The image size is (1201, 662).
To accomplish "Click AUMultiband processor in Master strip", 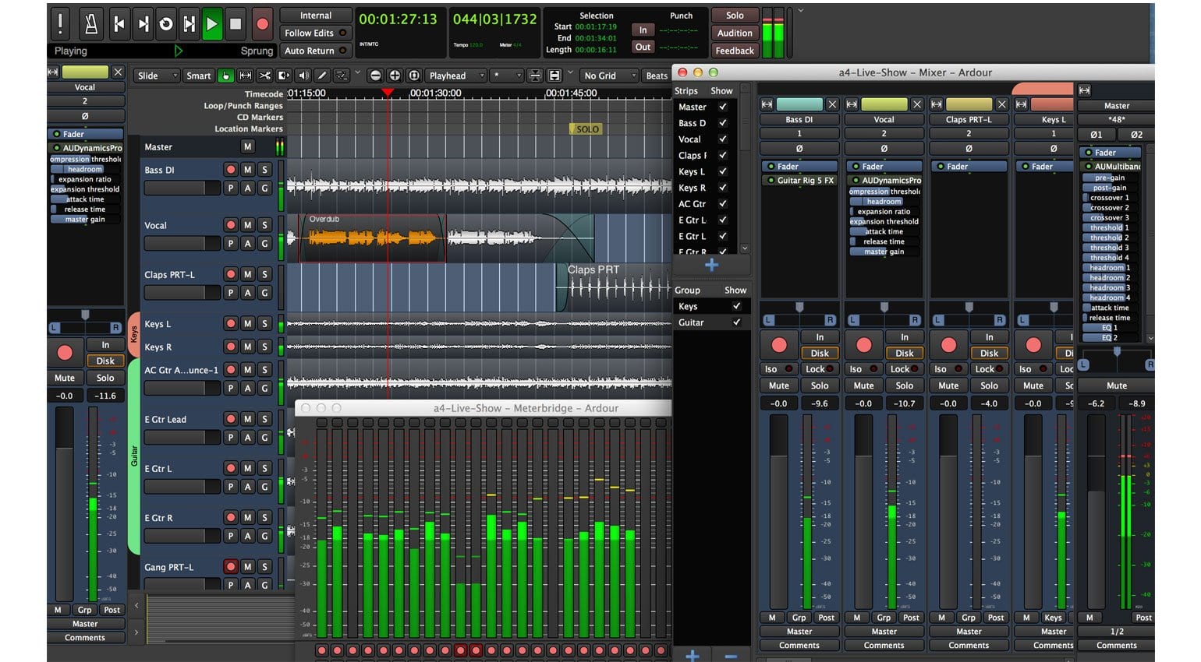I will [x=1112, y=167].
